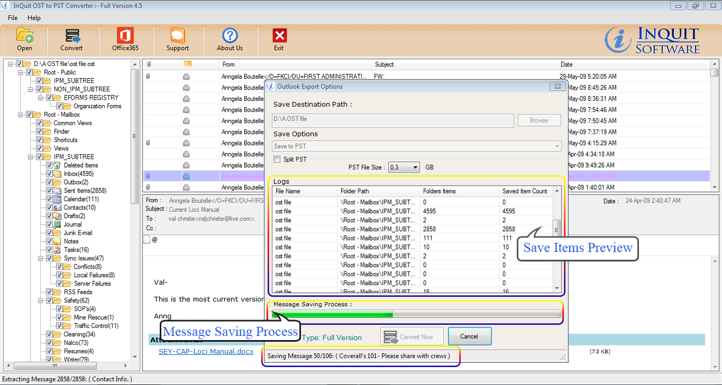Click the red Exit toolbar icon
This screenshot has height=385, width=722.
click(279, 36)
